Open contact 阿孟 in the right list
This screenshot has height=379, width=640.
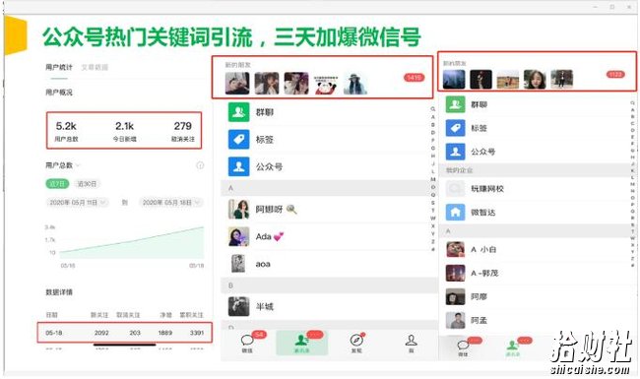point(535,320)
